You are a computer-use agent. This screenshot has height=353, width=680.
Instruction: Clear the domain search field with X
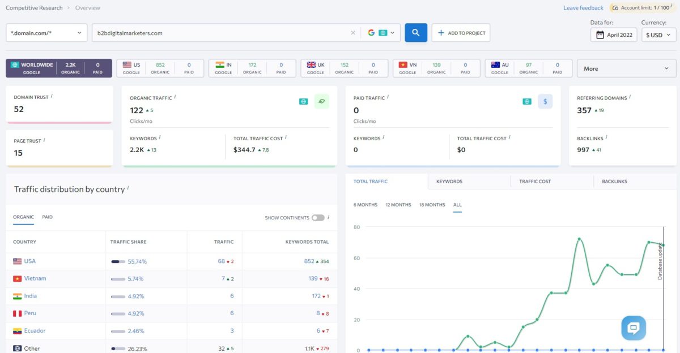tap(353, 33)
